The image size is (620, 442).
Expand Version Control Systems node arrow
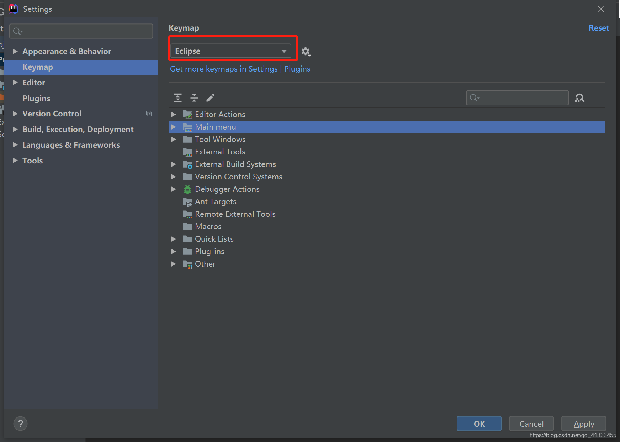click(x=174, y=177)
